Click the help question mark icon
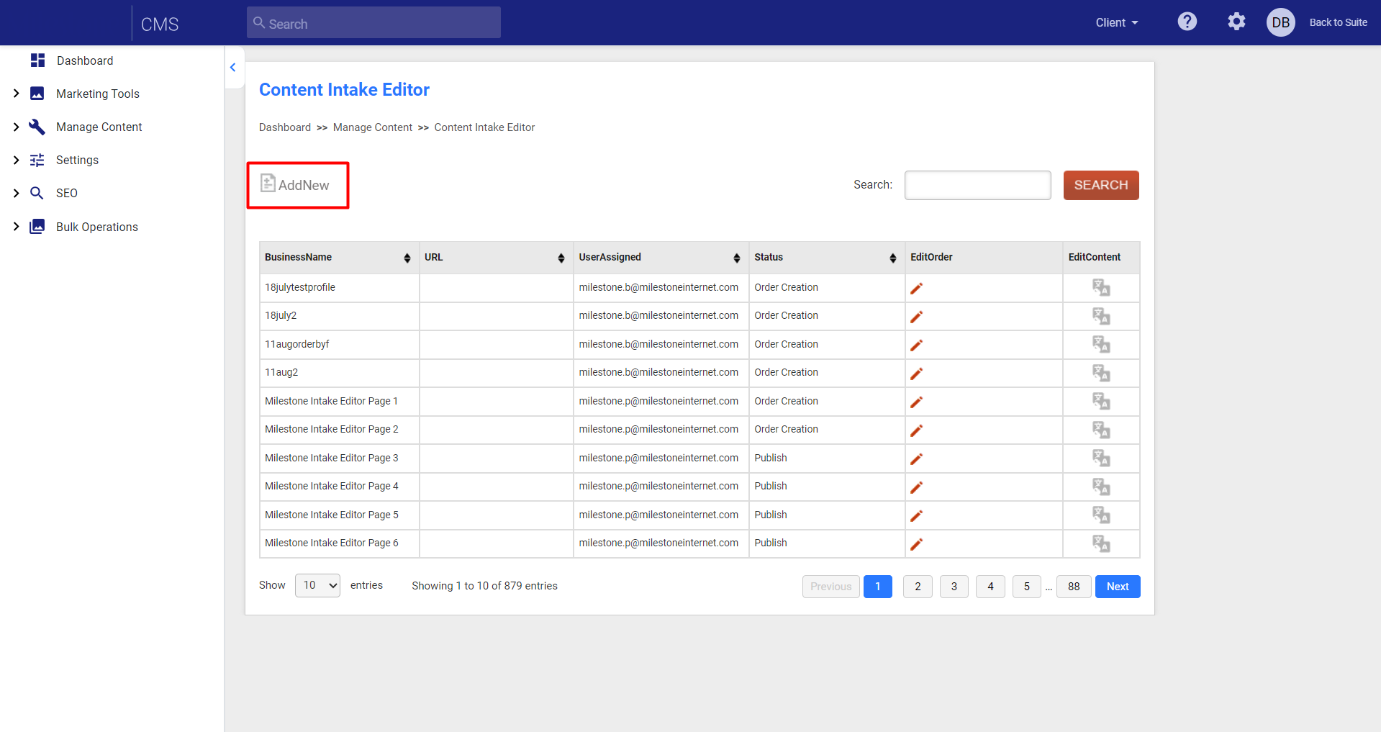This screenshot has height=732, width=1381. (x=1187, y=22)
